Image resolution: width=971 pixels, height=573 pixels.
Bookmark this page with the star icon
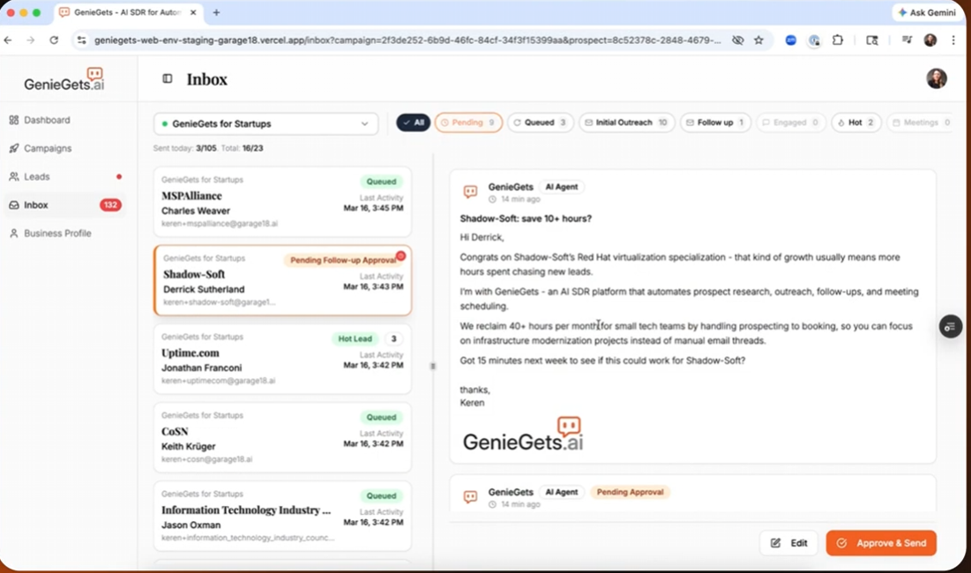(x=758, y=41)
